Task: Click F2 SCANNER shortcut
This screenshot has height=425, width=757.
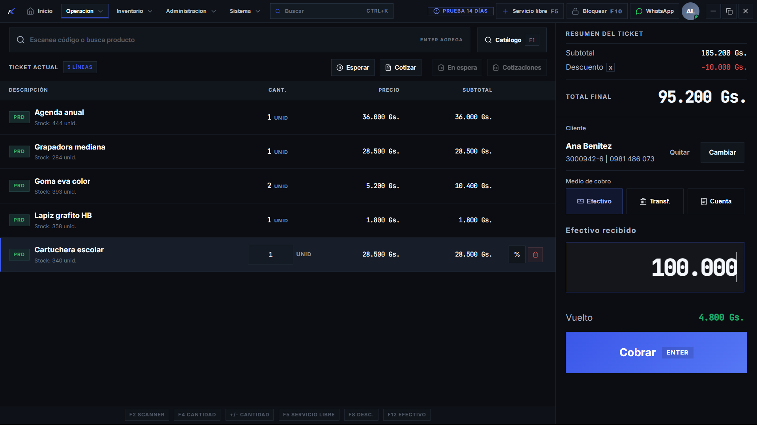Action: pyautogui.click(x=147, y=415)
